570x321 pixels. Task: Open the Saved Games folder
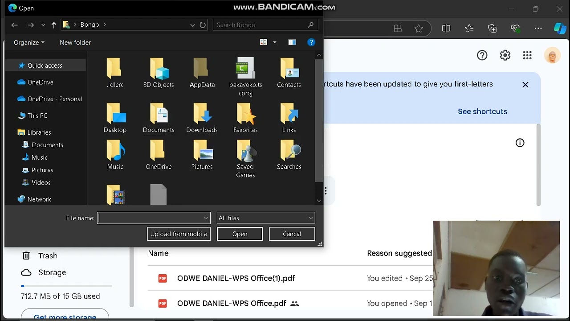coord(245,159)
